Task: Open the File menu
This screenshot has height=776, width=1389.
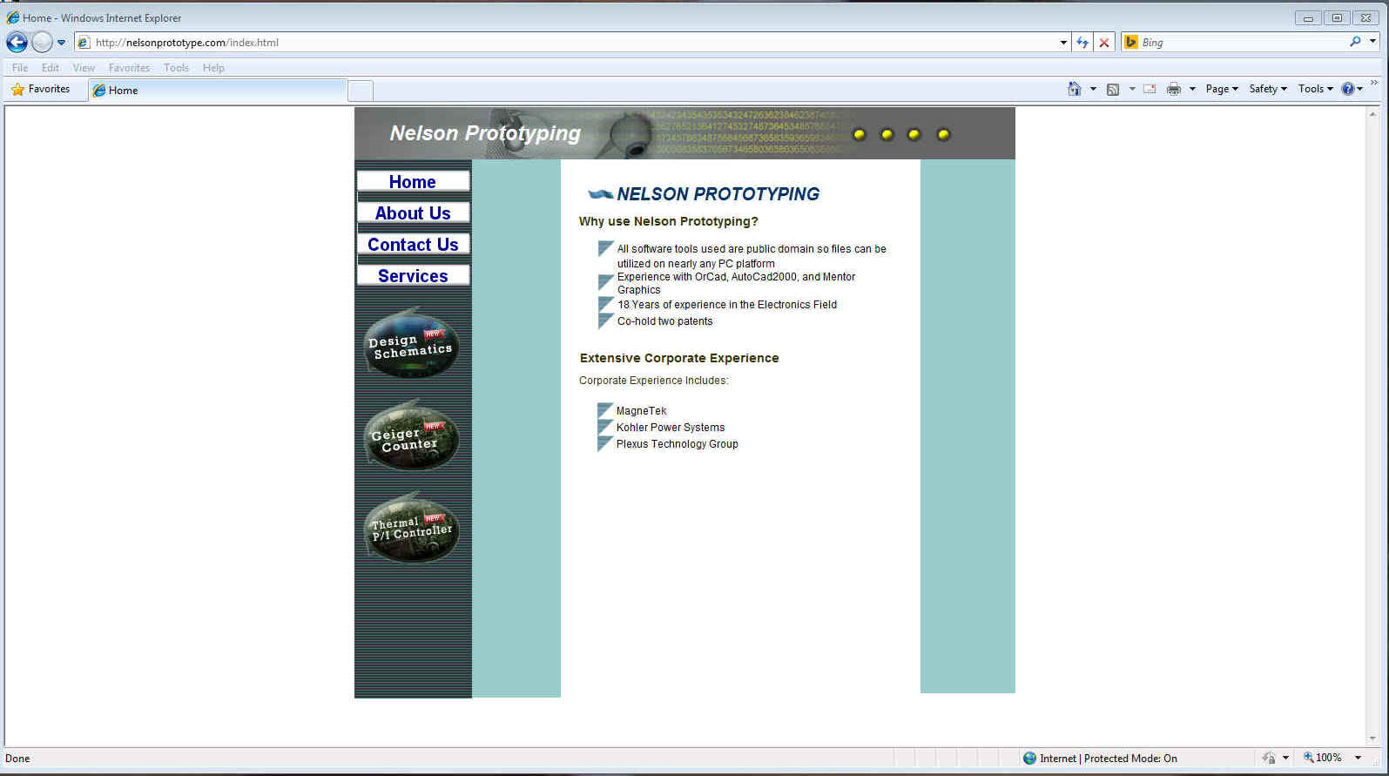Action: click(x=19, y=67)
